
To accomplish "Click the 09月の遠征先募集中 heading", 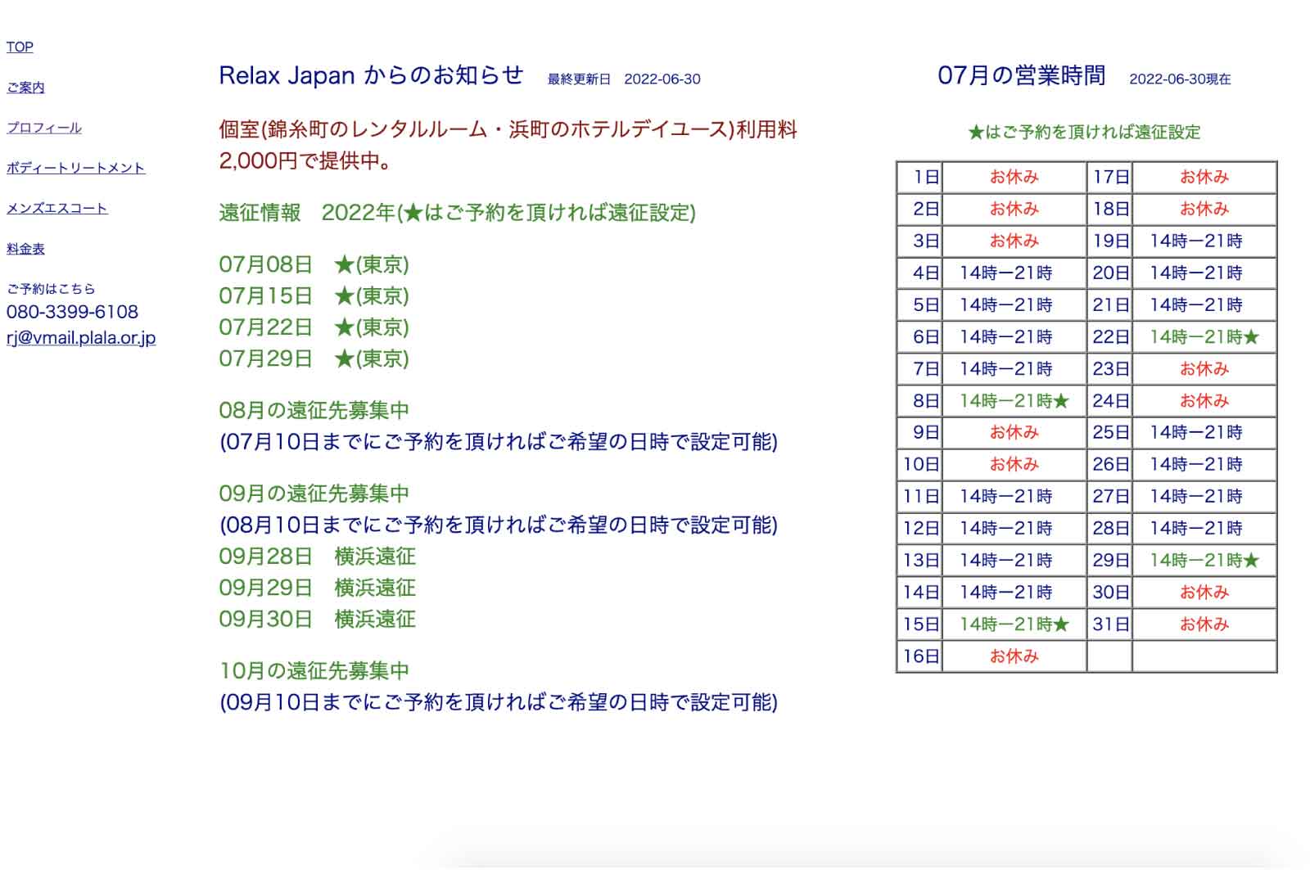I will coord(314,494).
